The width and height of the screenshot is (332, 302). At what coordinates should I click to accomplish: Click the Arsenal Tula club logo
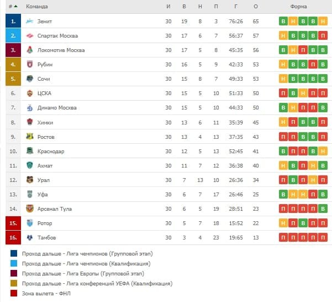pos(30,209)
